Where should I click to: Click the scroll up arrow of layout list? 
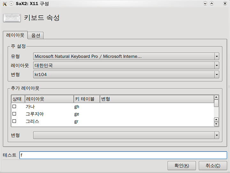click(216, 97)
